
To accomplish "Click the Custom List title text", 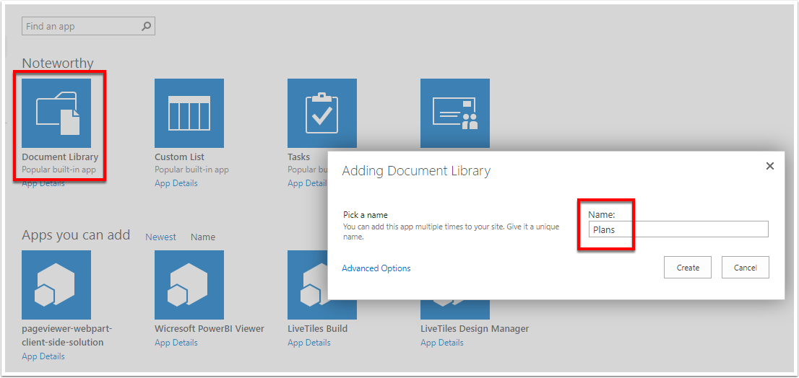I will [x=179, y=157].
